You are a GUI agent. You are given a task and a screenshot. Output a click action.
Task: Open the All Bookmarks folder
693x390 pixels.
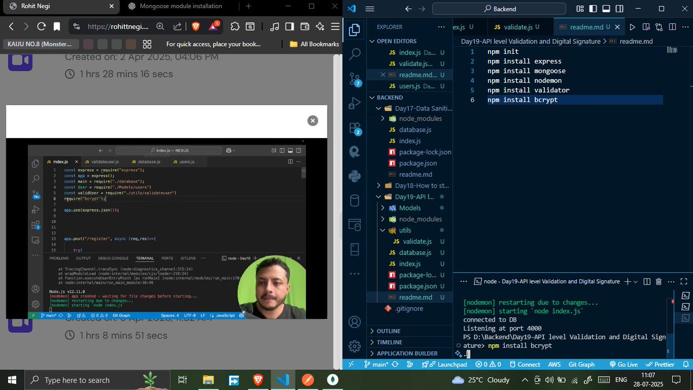tap(314, 44)
